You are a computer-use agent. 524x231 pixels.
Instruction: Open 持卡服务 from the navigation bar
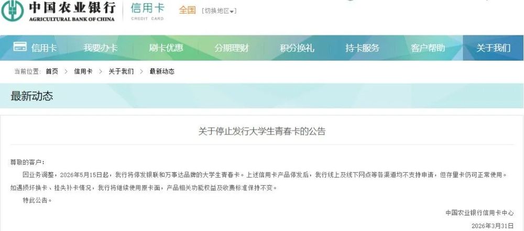(363, 48)
